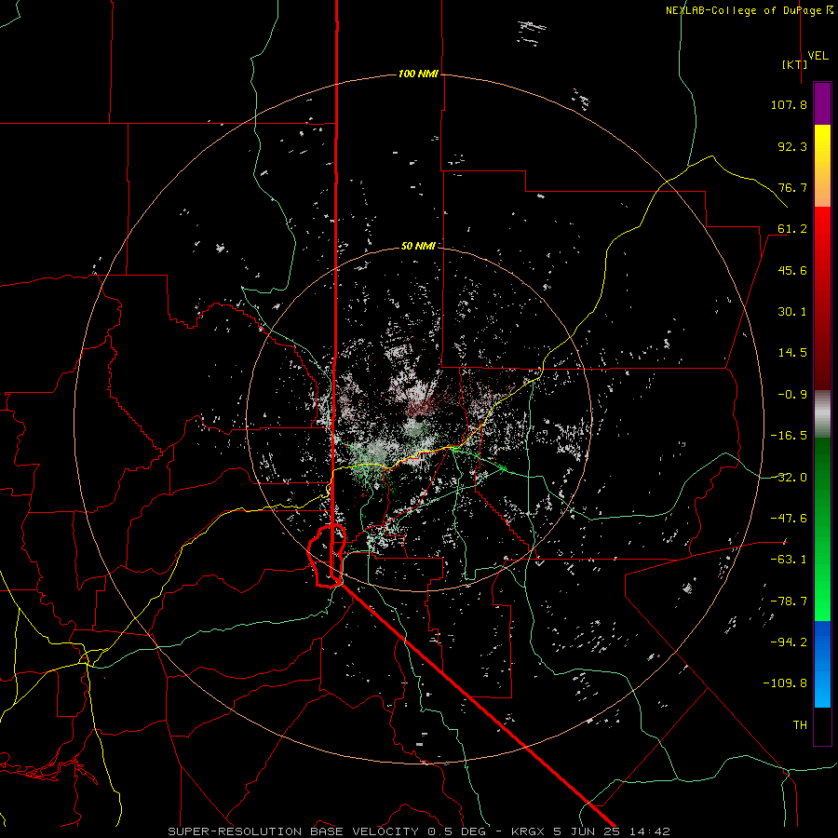Image resolution: width=838 pixels, height=838 pixels.
Task: Pick the gray segment of the color bar
Action: 822,414
